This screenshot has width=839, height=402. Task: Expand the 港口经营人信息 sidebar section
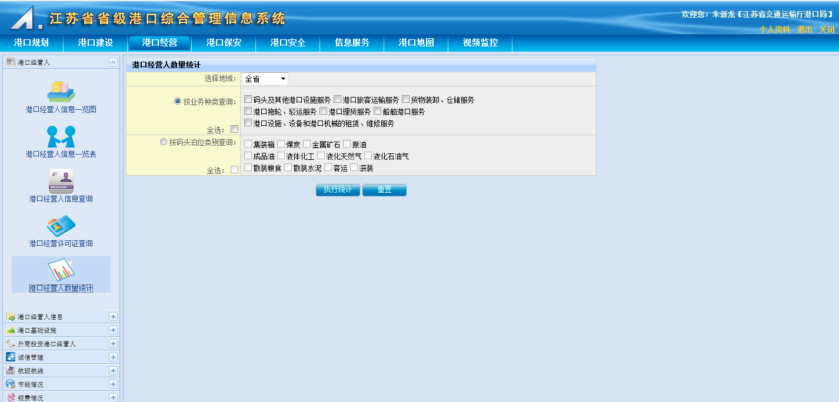click(x=113, y=316)
